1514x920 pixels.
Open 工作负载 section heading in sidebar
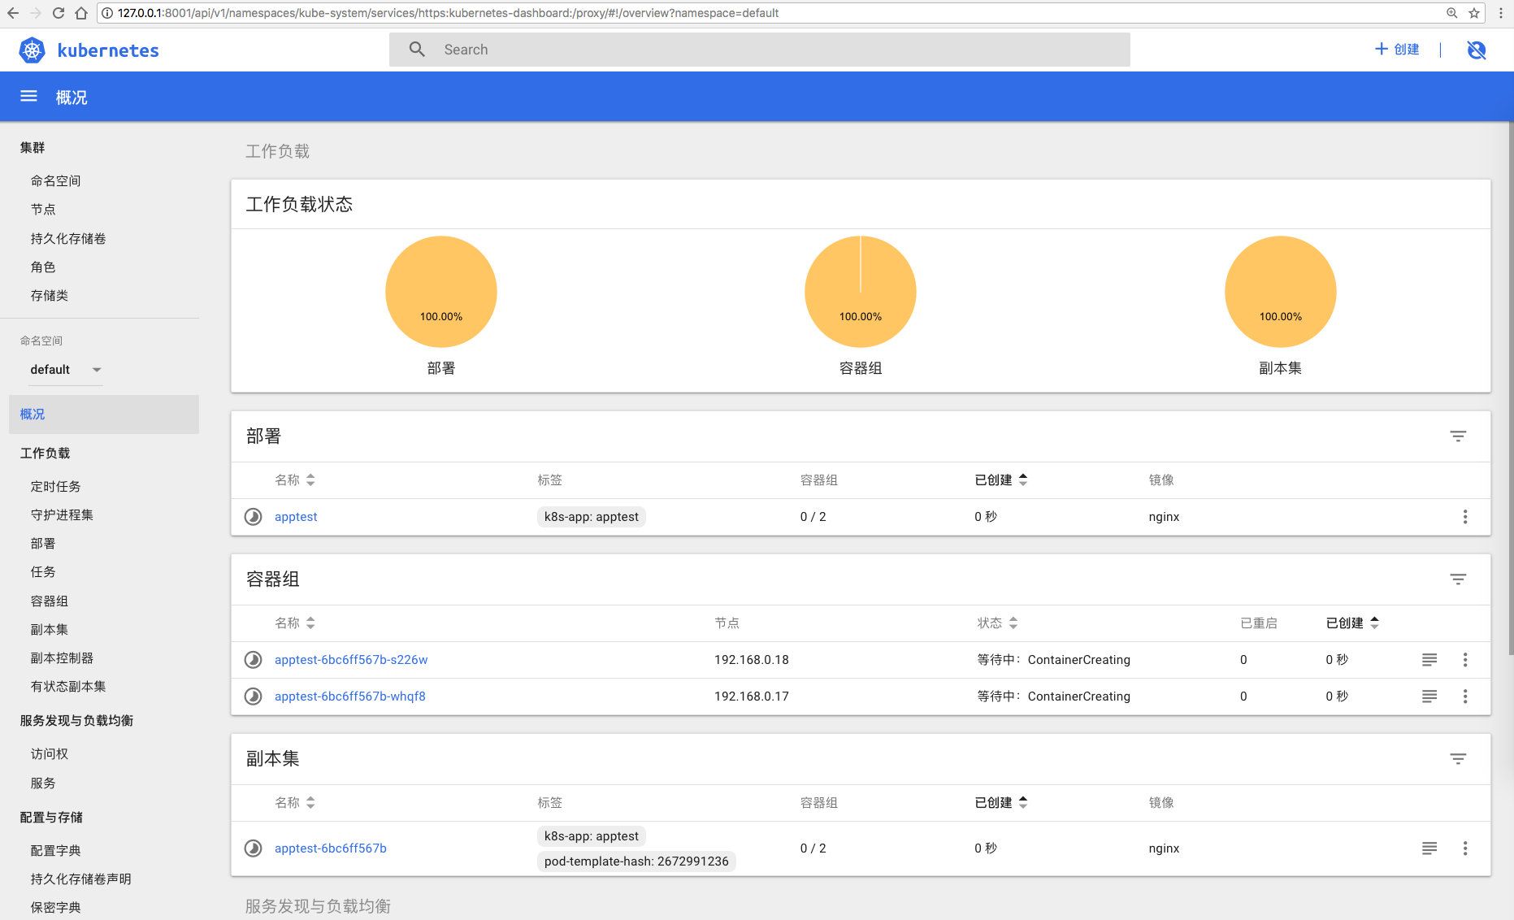[x=45, y=453]
